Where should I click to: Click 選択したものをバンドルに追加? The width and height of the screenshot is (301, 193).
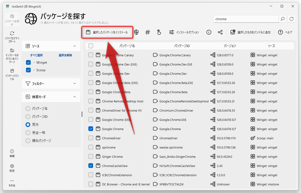[x=250, y=32]
